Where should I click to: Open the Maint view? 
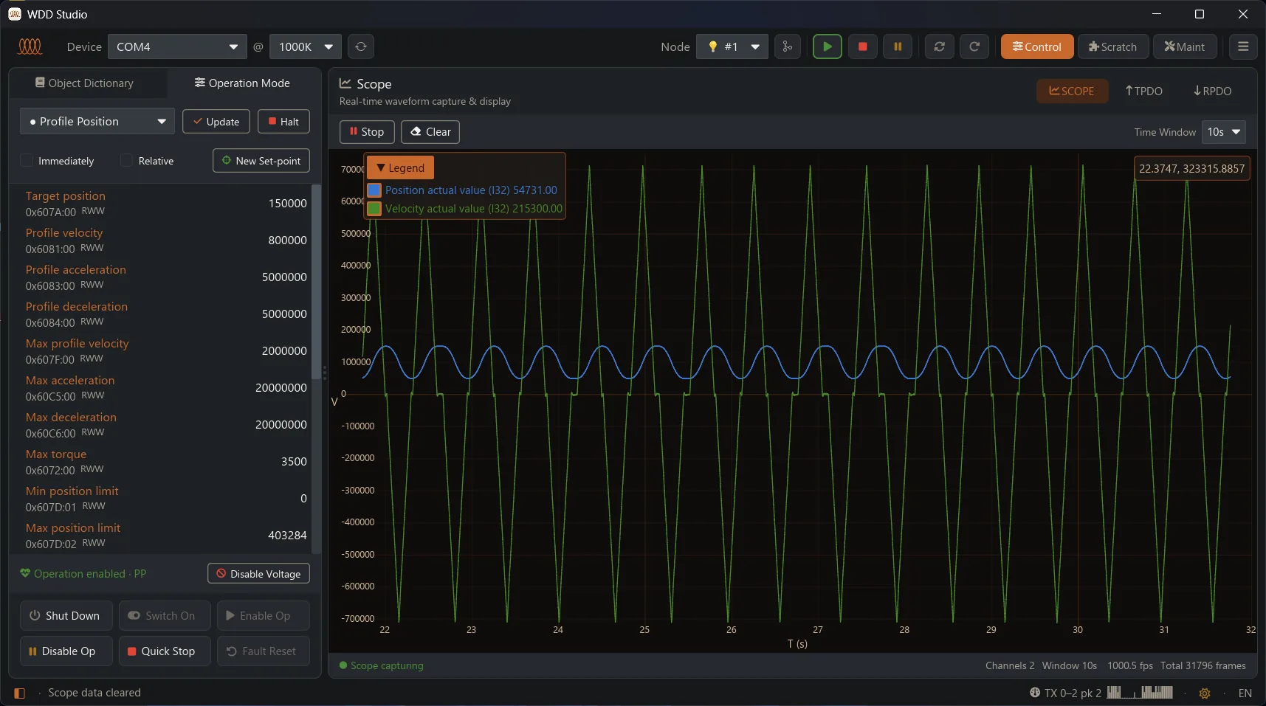click(1185, 46)
